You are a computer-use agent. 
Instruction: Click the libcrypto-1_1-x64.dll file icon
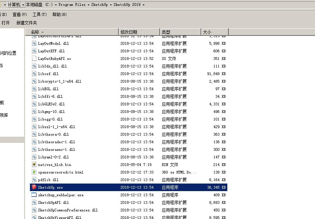pyautogui.click(x=34, y=81)
